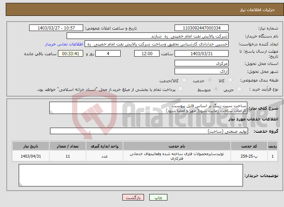Viewport: 284px width, 207px height.
Task: Click the delivery city field اراک
Action: click(x=202, y=71)
